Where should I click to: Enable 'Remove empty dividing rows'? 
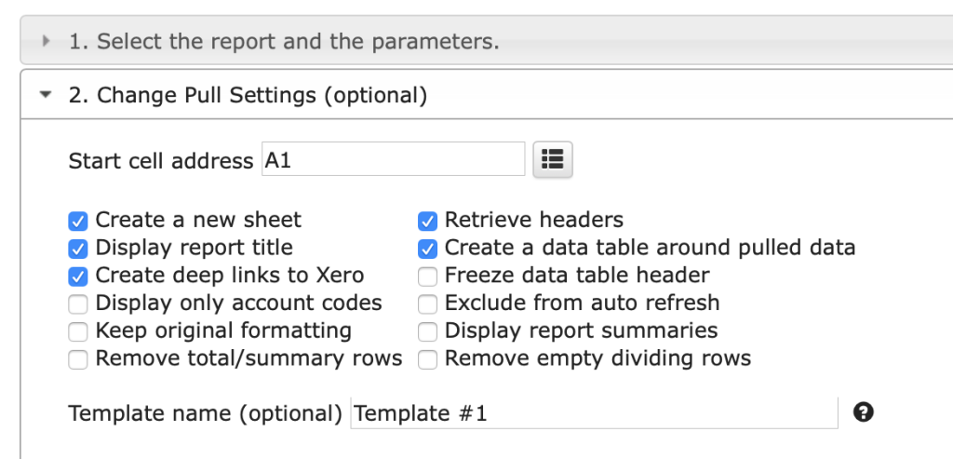click(x=427, y=359)
